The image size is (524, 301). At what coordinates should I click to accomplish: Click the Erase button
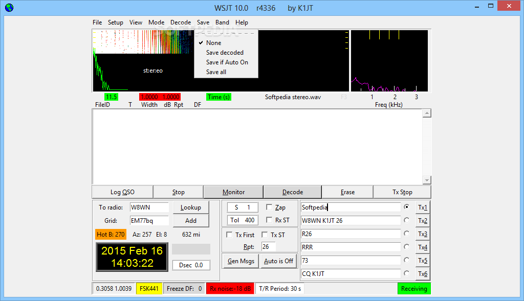[x=347, y=192]
